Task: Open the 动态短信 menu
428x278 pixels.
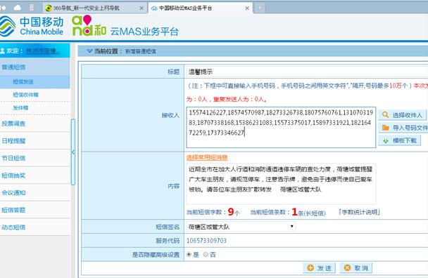Action: click(35, 227)
